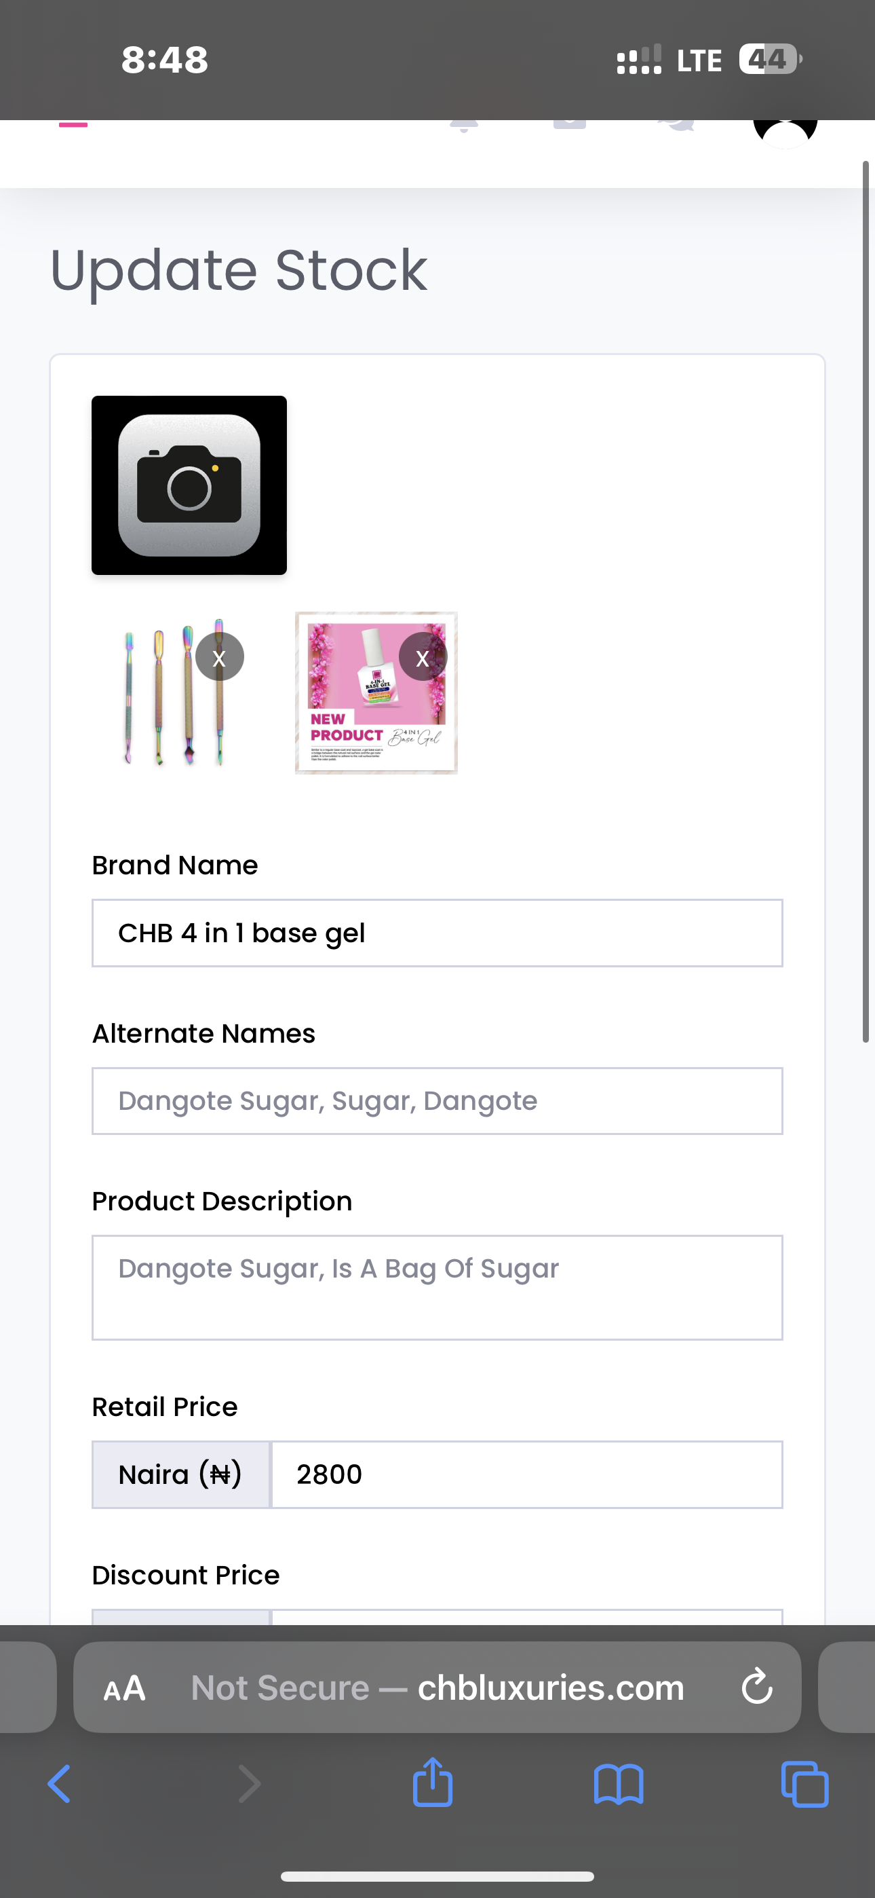Open the Safari share sheet
The height and width of the screenshot is (1898, 875).
point(432,1783)
